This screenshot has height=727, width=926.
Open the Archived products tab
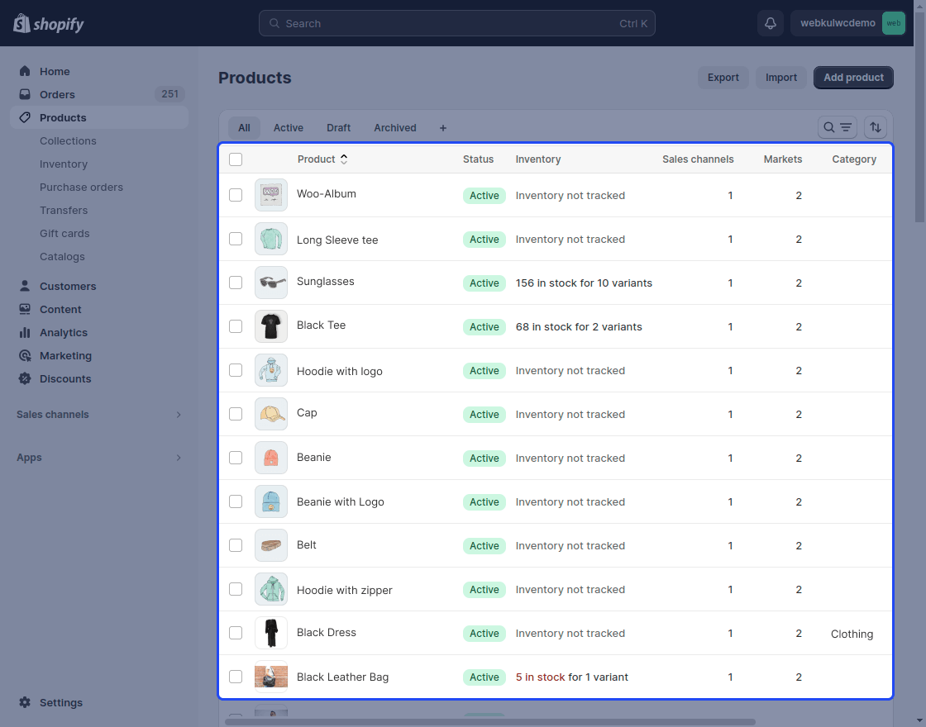(x=394, y=127)
